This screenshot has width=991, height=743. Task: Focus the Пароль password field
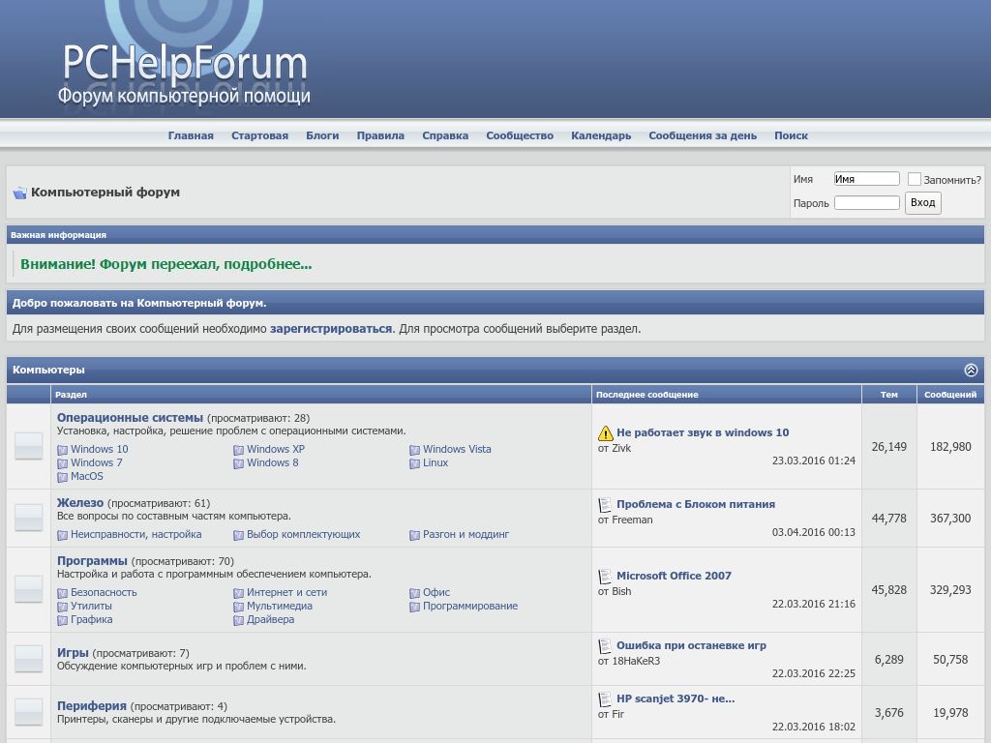866,203
